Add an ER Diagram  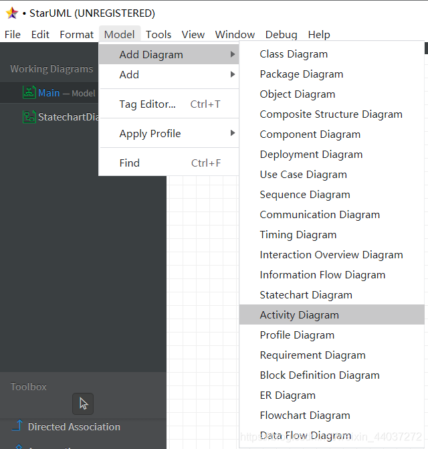tap(332, 395)
